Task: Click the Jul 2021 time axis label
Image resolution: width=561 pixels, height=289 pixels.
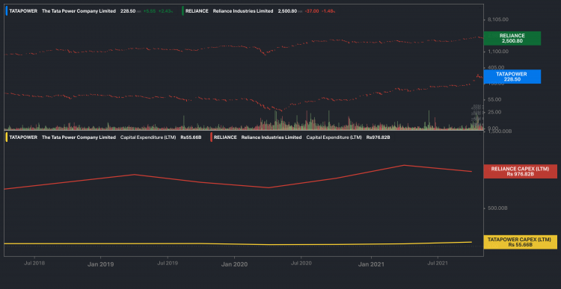Action: [438, 263]
